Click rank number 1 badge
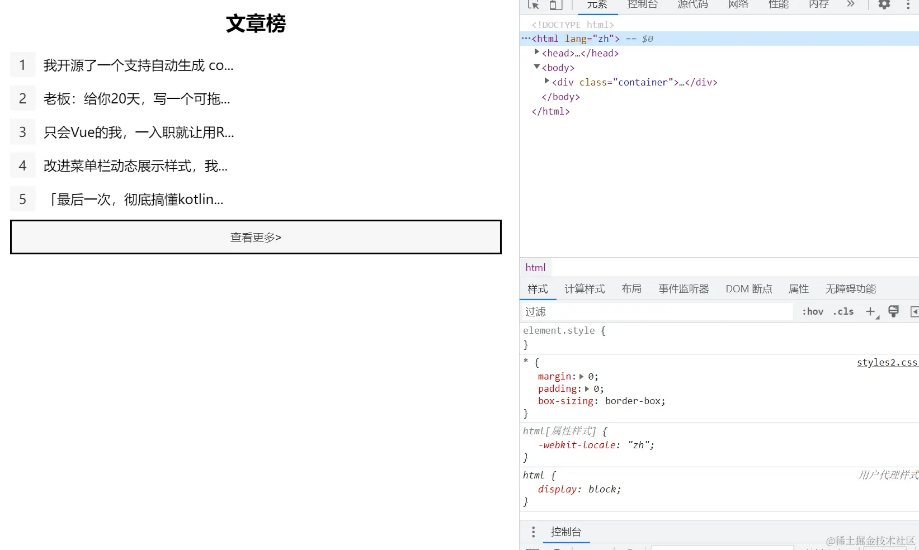This screenshot has width=919, height=550. click(x=23, y=65)
